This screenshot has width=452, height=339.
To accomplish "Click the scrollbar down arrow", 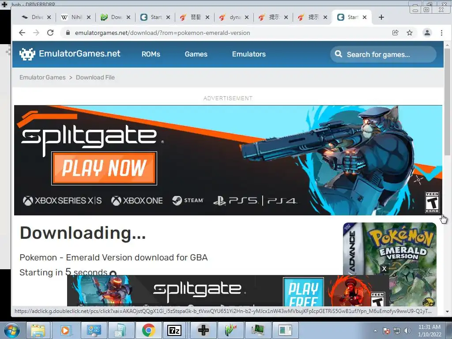I will pos(448,312).
